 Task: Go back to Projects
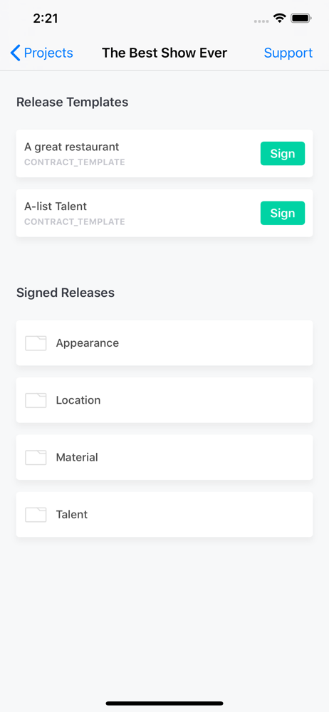[41, 53]
